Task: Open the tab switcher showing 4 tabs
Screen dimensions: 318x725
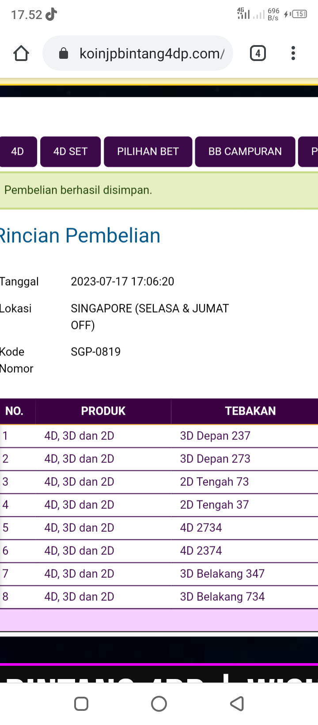Action: tap(257, 53)
